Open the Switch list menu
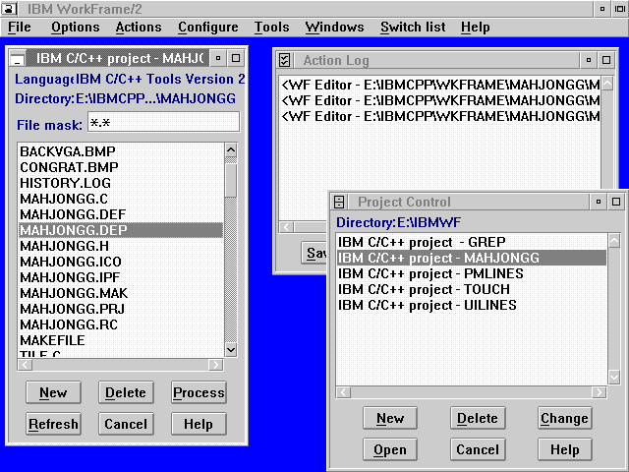The image size is (629, 472). pos(413,28)
